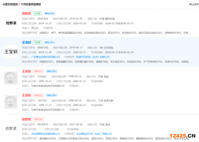This screenshot has width=199, height=142.
Task: Open 挖野菜 trademark title numbered 39381920
Action: pos(27,14)
